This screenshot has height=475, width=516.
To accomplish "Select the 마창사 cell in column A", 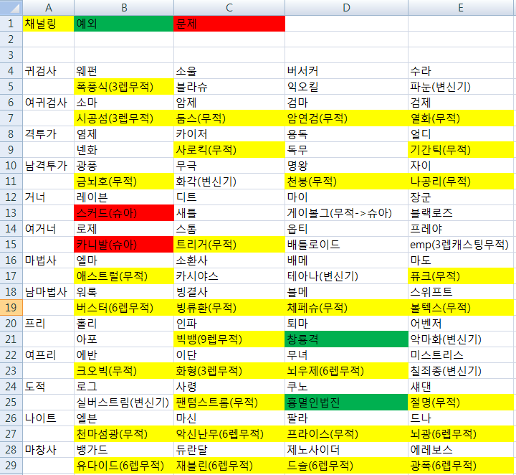I will (x=48, y=449).
